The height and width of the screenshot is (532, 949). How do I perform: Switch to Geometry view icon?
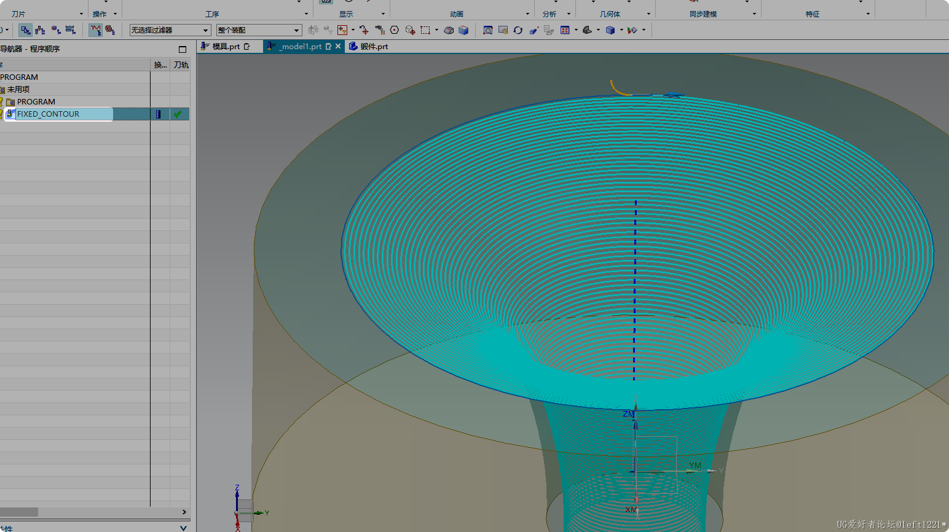55,30
